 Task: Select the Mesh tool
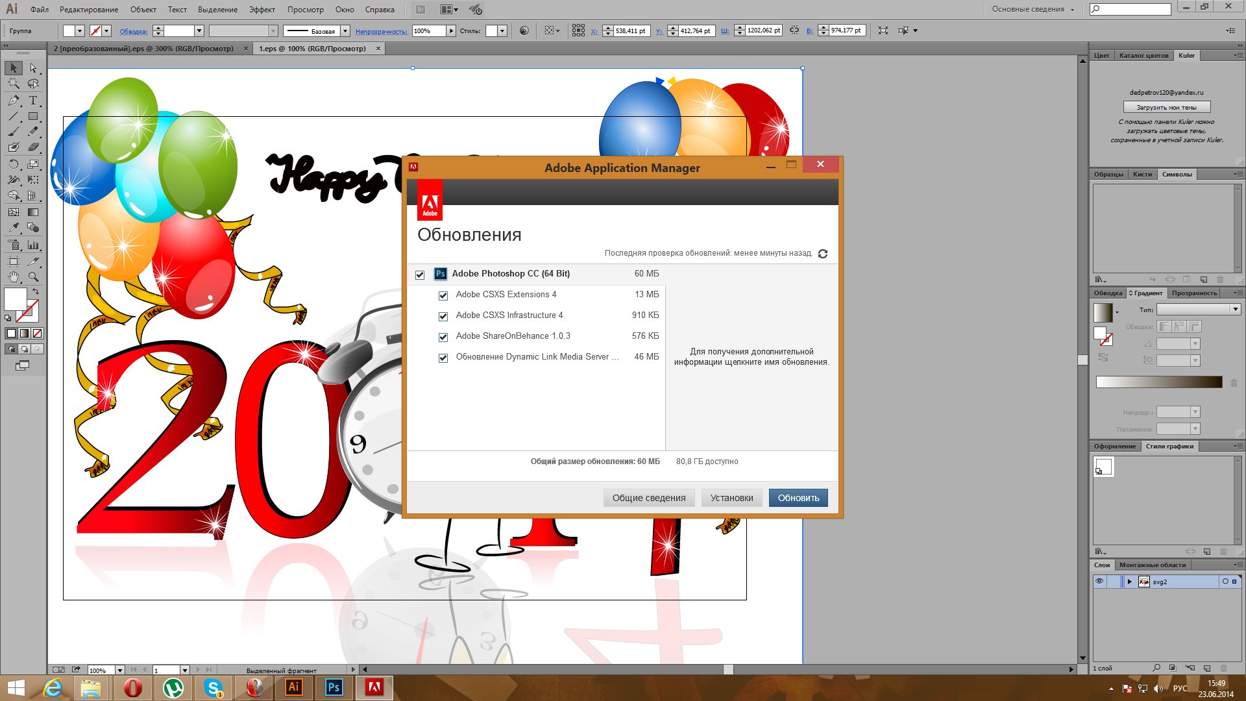(x=14, y=212)
